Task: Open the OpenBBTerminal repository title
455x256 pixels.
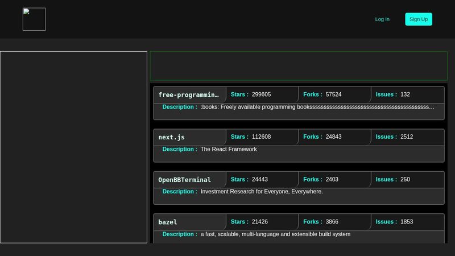Action: [185, 180]
